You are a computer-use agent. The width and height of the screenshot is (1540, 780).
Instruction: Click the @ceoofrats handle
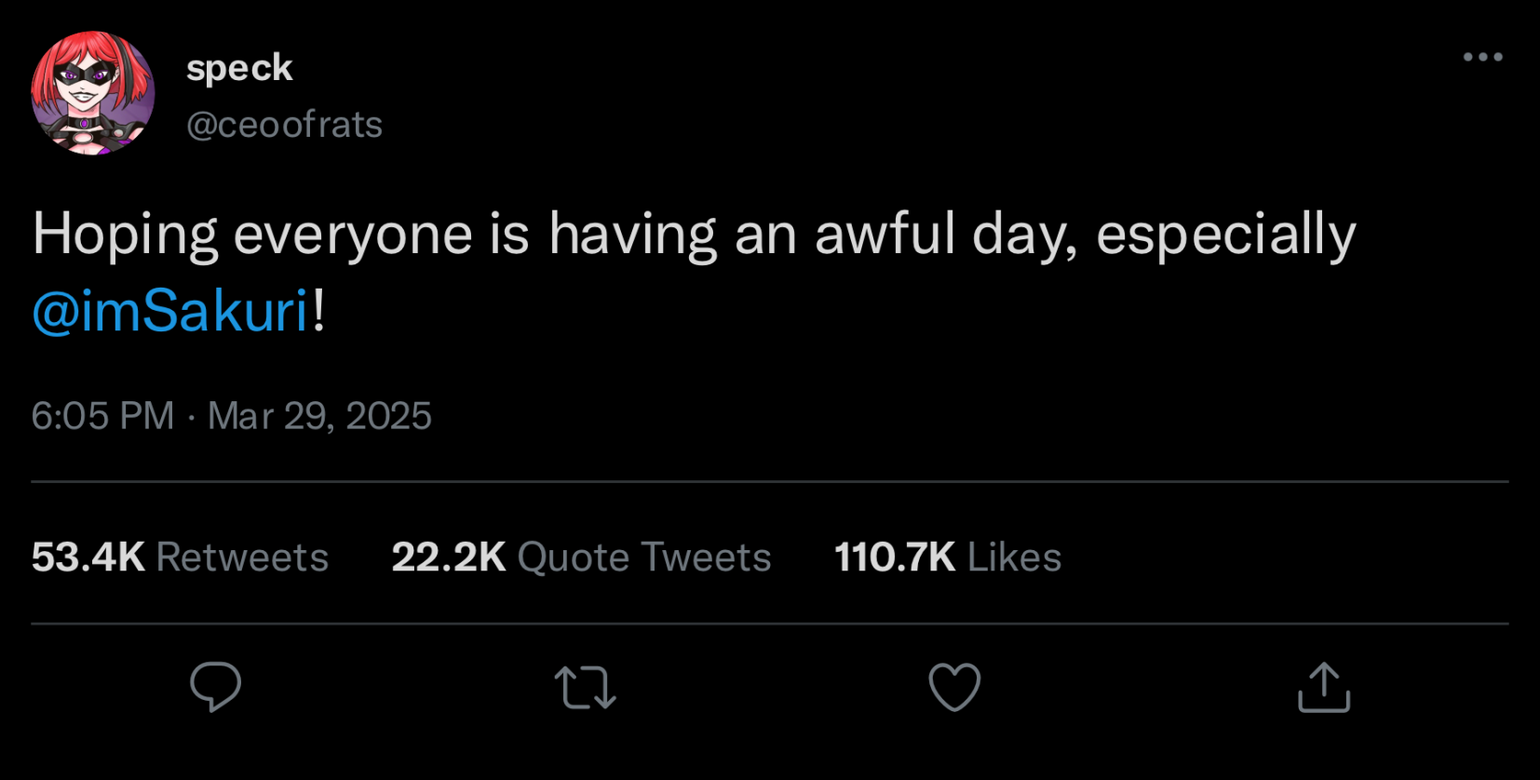click(284, 125)
